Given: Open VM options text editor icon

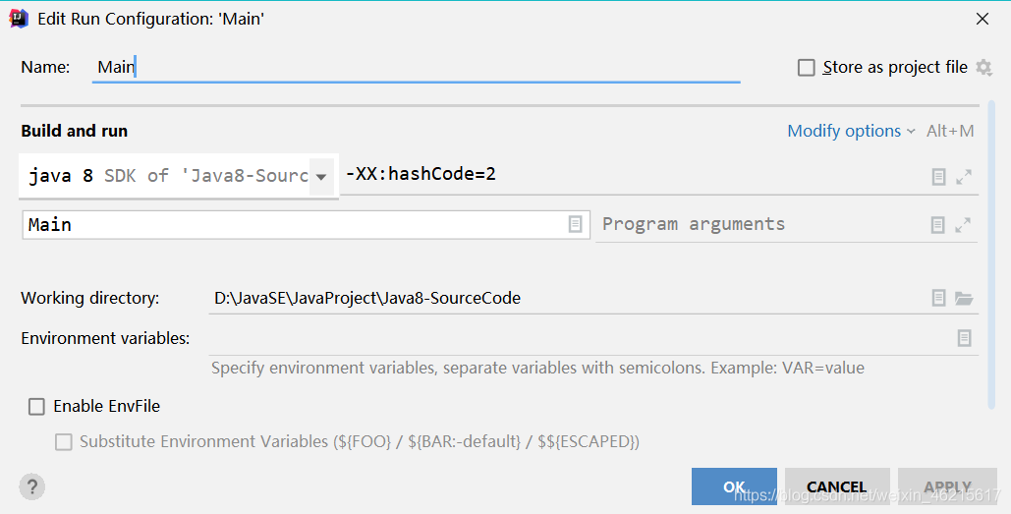Looking at the screenshot, I should click(x=938, y=177).
